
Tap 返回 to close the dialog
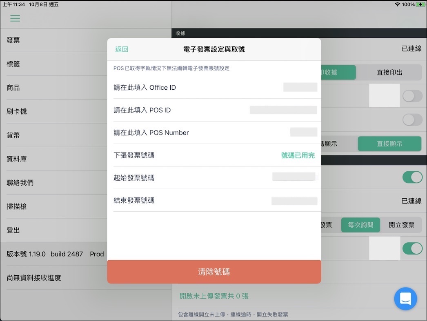point(122,49)
